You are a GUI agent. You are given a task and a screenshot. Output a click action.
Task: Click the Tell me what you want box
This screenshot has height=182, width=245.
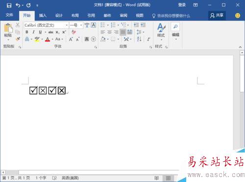[x=171, y=16]
